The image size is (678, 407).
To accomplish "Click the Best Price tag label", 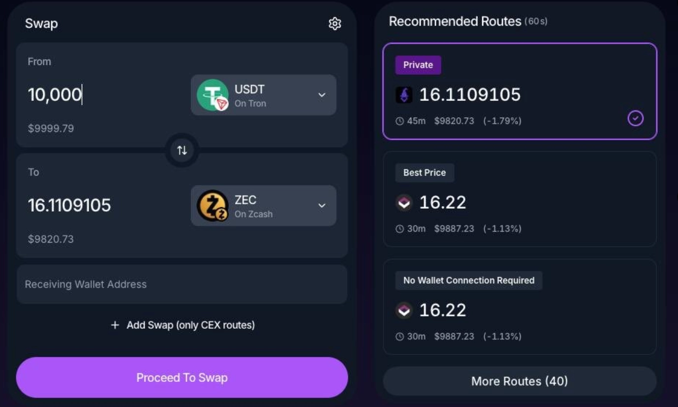I will (x=424, y=173).
